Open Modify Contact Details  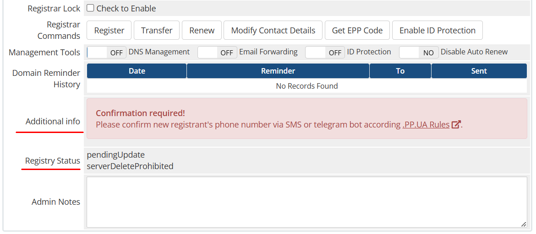tap(273, 30)
